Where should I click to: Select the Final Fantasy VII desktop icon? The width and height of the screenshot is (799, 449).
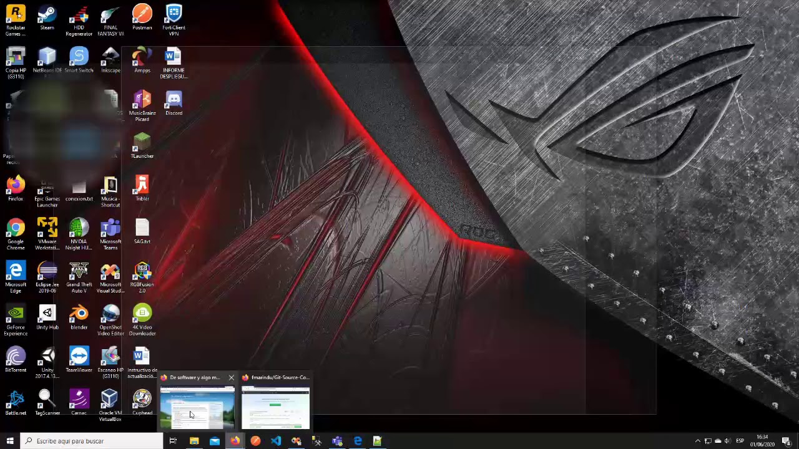tap(110, 20)
